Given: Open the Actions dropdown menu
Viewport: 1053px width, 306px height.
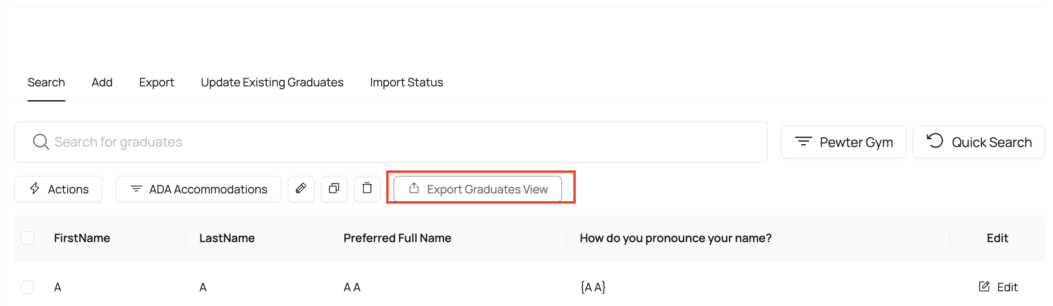Looking at the screenshot, I should pos(58,189).
